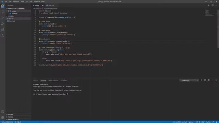Click the '1 unsaved' badge in Open Editors
Viewport: 219px width, 123px height.
click(21, 9)
